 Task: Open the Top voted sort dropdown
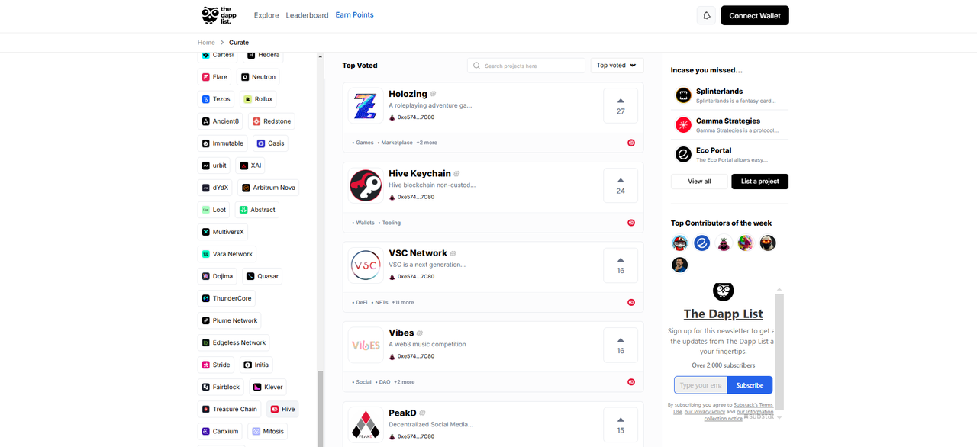617,66
